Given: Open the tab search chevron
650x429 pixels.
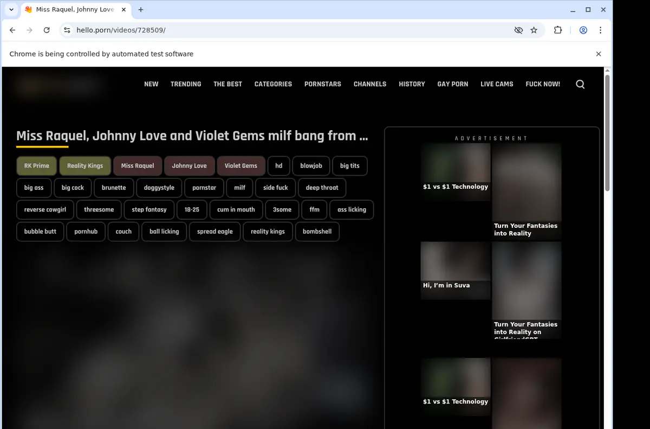Looking at the screenshot, I should [x=11, y=10].
